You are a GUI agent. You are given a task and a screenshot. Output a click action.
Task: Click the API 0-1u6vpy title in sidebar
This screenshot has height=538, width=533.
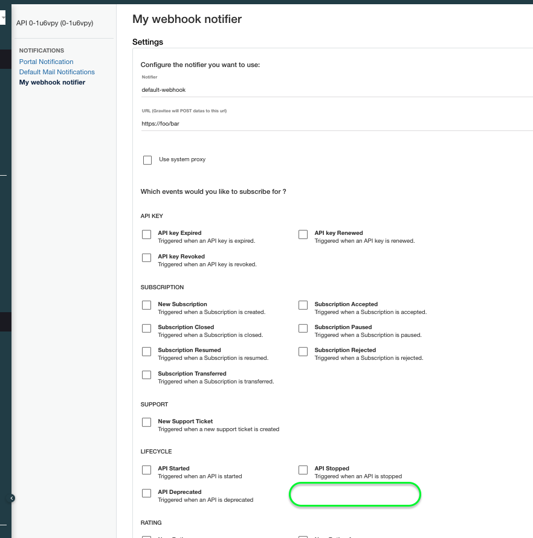[54, 23]
